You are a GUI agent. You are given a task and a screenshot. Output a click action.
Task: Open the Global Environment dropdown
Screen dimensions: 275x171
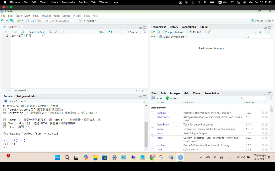[173, 37]
